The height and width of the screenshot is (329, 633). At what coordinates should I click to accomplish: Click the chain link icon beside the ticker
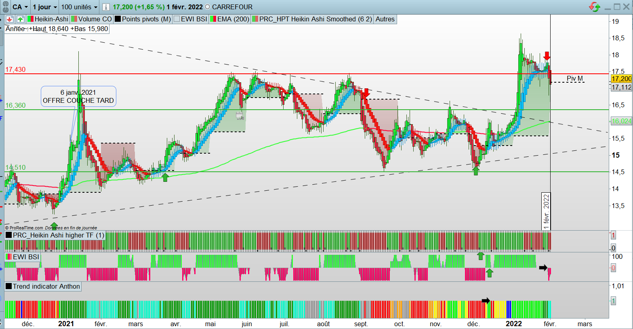click(x=6, y=7)
